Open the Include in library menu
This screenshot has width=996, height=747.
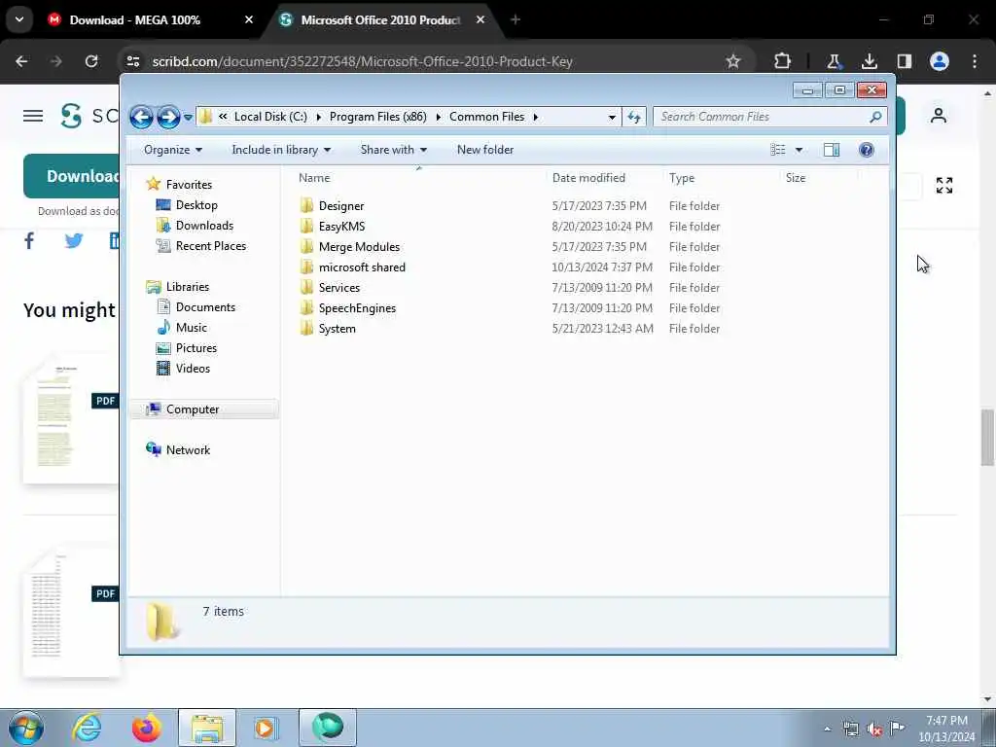pyautogui.click(x=281, y=150)
